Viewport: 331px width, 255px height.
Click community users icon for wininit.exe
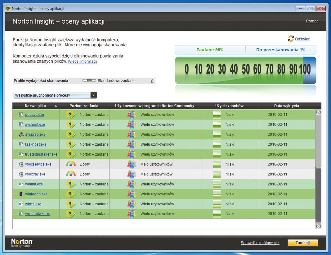(132, 184)
